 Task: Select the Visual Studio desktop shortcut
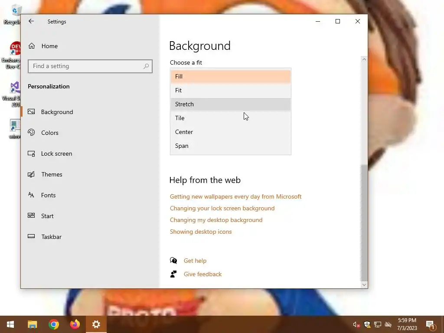click(12, 94)
